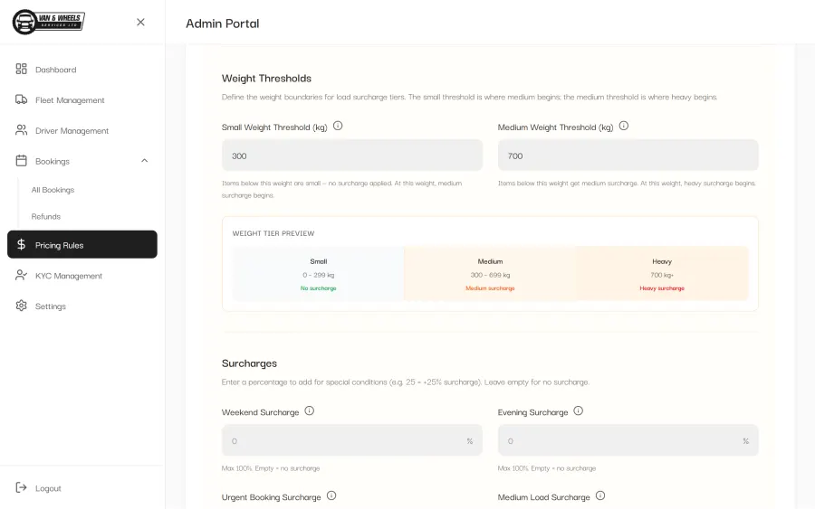The height and width of the screenshot is (509, 815).
Task: Show info for Medium Weight Threshold
Action: 624,126
